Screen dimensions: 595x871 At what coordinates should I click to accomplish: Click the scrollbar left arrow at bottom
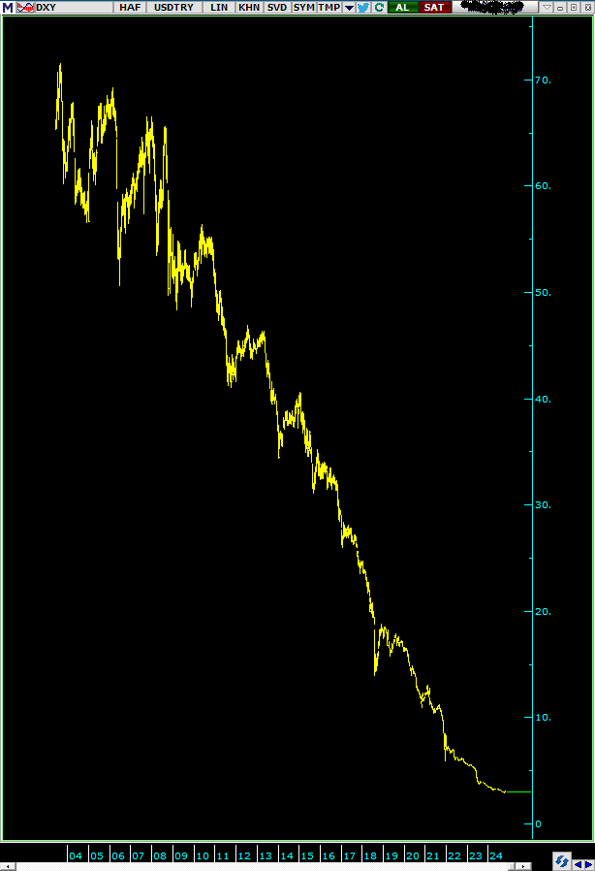pos(7,863)
